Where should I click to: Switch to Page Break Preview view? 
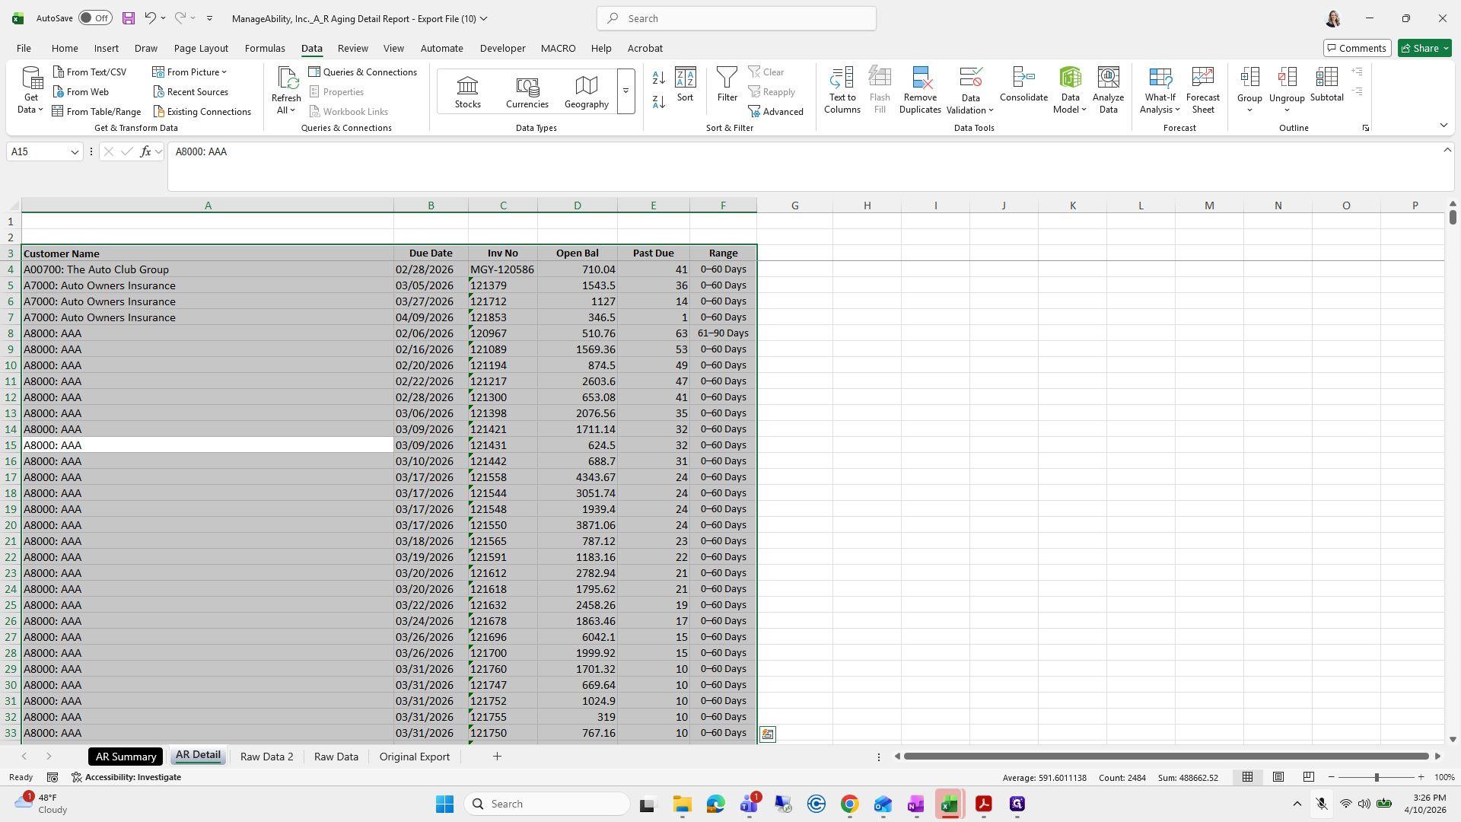coord(1309,777)
